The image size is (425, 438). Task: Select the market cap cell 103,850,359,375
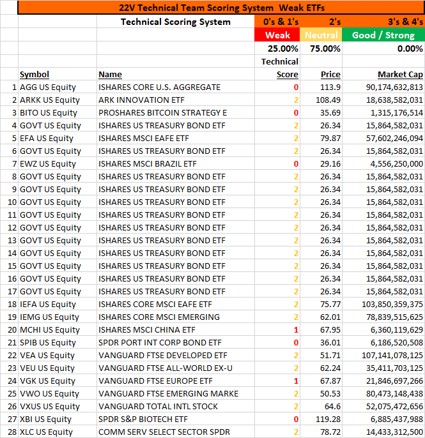point(383,304)
